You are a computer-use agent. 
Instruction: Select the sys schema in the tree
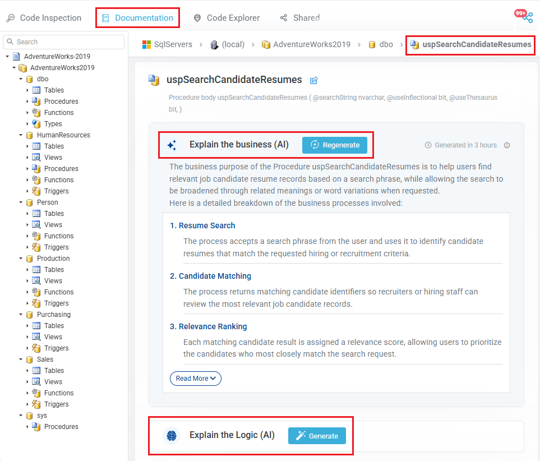(42, 415)
